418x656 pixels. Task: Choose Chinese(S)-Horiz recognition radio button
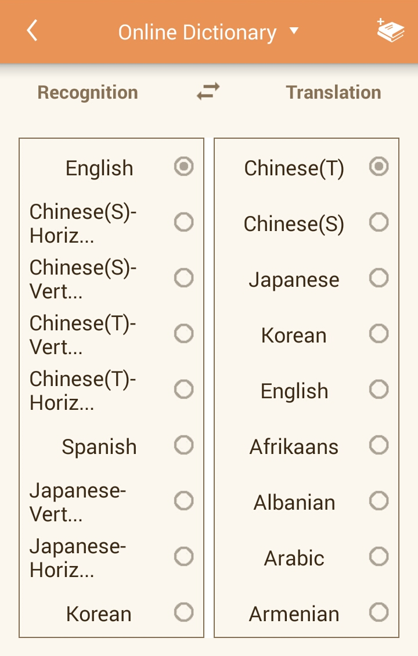click(x=183, y=222)
